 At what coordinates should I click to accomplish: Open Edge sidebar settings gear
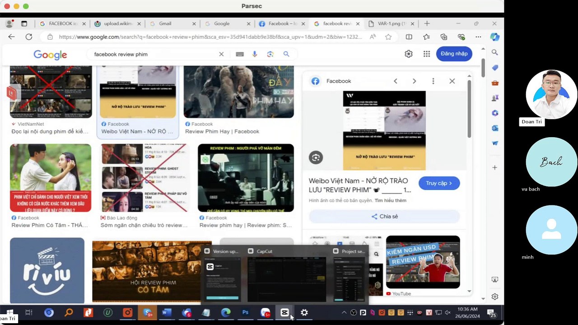coord(495,297)
